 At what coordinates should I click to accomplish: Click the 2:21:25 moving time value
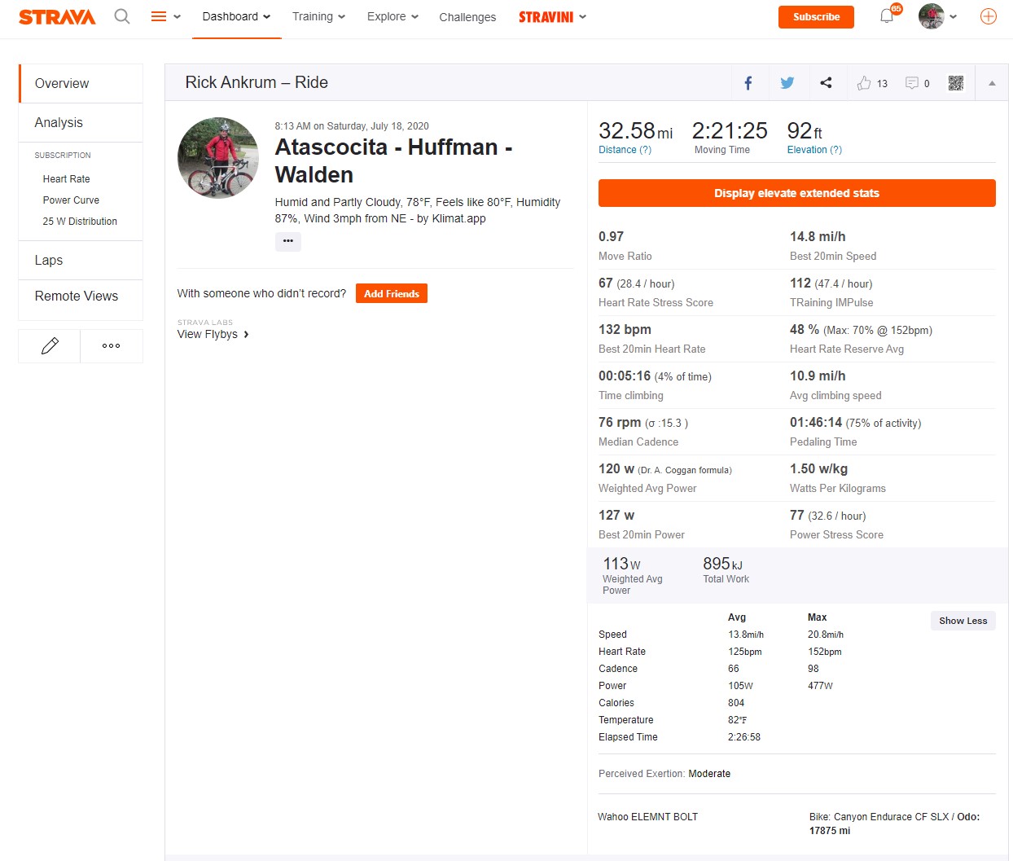click(x=730, y=130)
